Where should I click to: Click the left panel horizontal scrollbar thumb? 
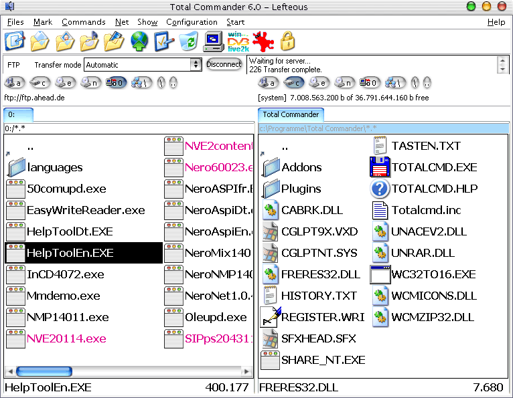44,371
